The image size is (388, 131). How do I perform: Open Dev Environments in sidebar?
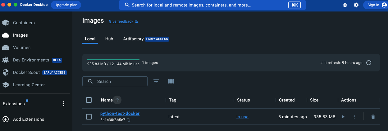31,60
